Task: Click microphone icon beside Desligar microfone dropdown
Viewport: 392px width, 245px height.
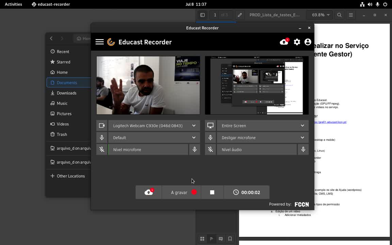Action: coord(210,137)
